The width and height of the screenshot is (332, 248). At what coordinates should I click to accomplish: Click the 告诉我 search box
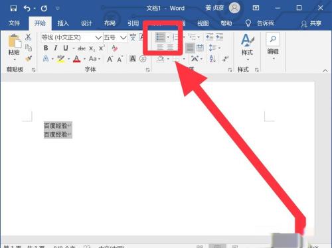coord(260,23)
